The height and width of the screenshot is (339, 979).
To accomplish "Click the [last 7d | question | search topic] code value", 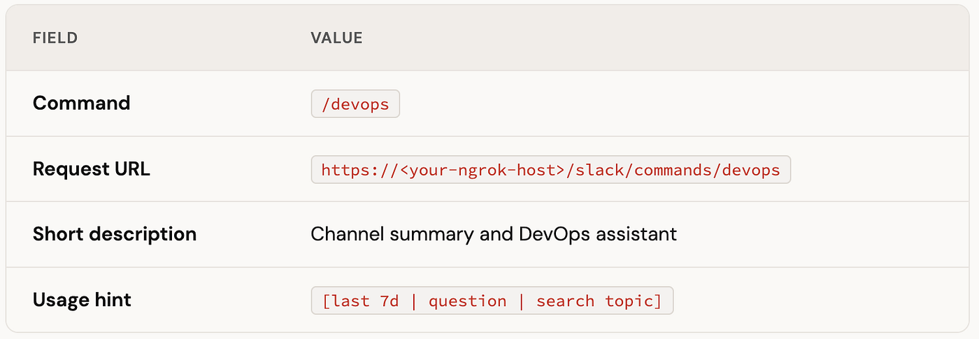I will pos(492,301).
